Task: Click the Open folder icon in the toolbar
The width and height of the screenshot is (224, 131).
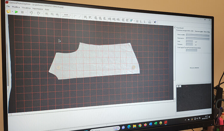Action: tap(8, 11)
